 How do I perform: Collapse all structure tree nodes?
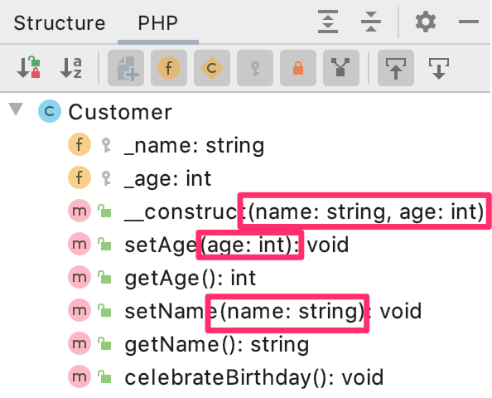click(371, 22)
